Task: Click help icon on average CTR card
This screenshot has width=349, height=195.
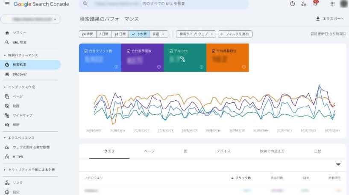Action: 201,67
